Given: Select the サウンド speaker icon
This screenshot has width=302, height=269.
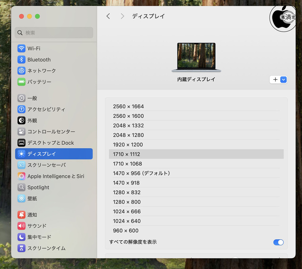Looking at the screenshot, I should coord(21,226).
